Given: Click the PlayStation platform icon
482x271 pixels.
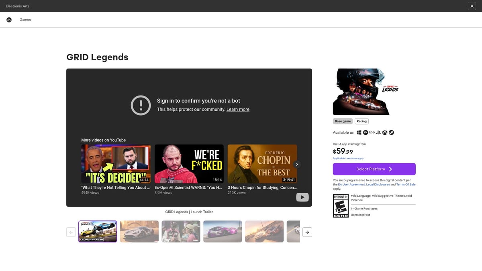Looking at the screenshot, I should point(378,132).
